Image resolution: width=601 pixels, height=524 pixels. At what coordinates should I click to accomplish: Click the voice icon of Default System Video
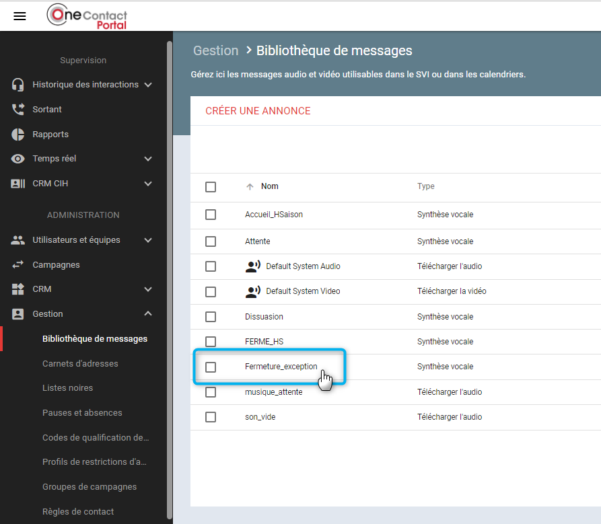(252, 291)
